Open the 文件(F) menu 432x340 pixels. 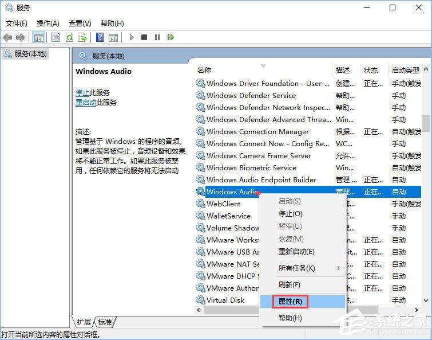[x=17, y=23]
